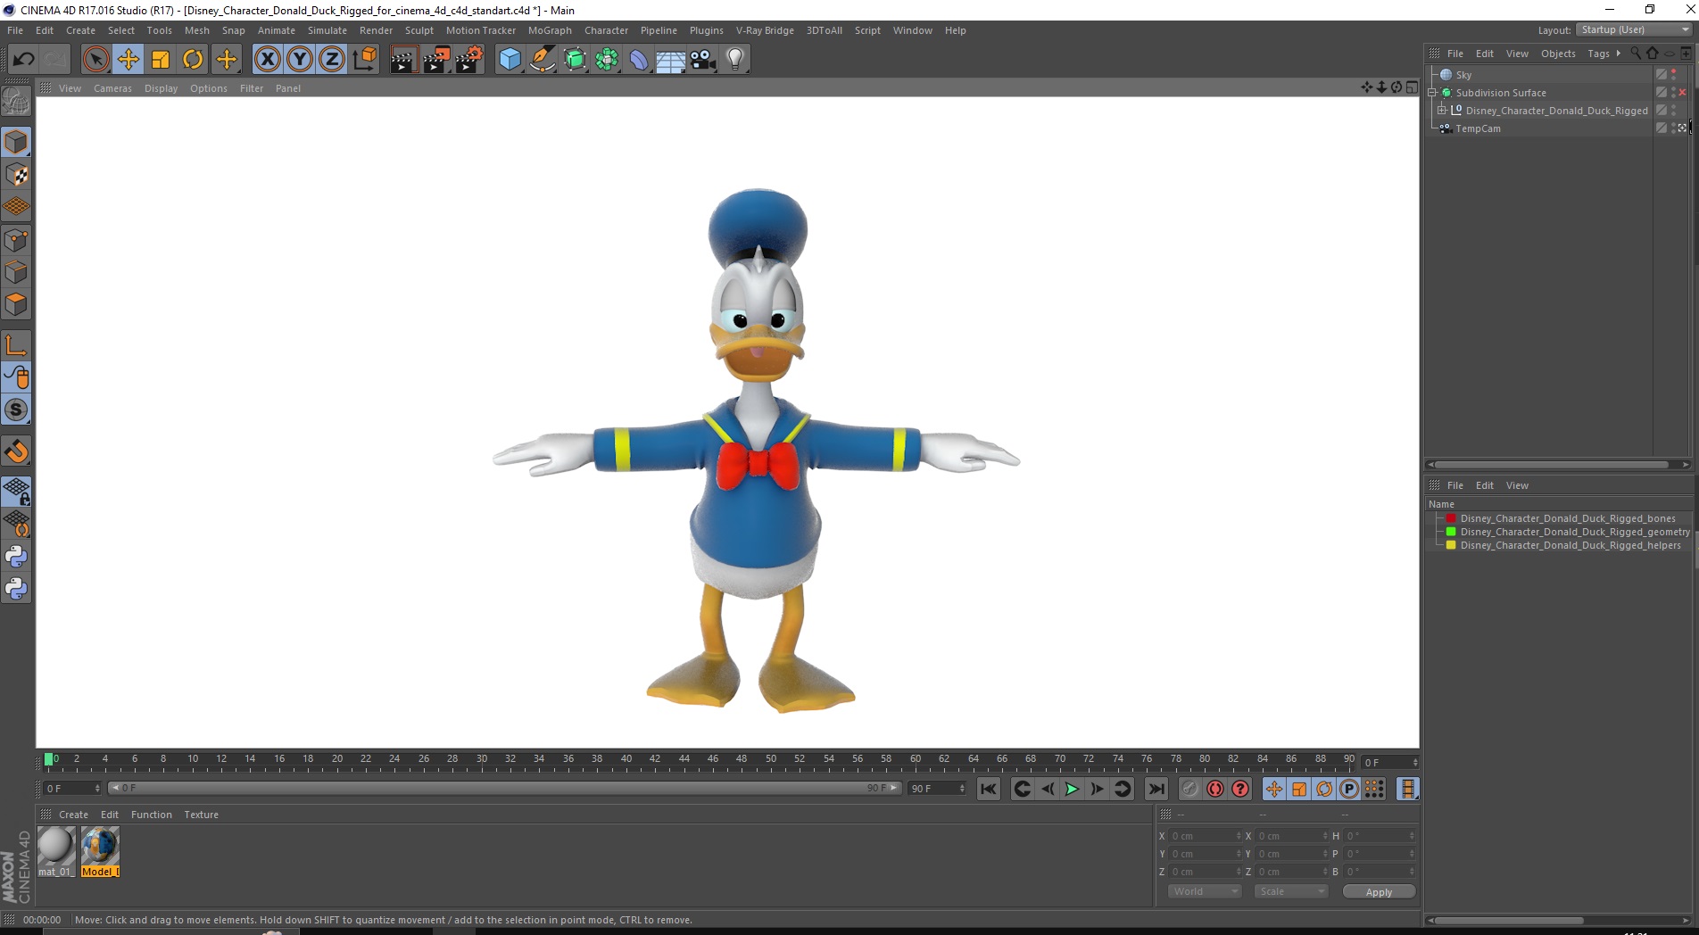Activate the Rotate tool
1699x935 pixels.
(193, 60)
